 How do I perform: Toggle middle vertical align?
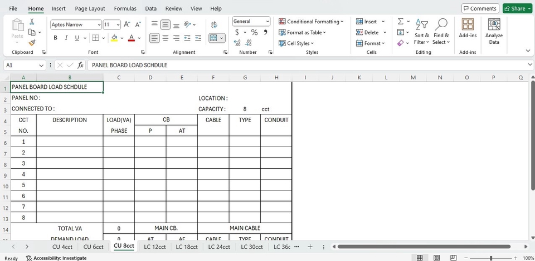[x=166, y=24]
